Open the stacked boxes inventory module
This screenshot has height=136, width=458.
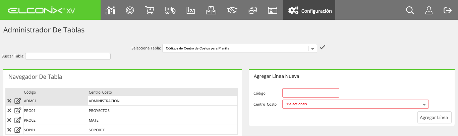(211, 10)
